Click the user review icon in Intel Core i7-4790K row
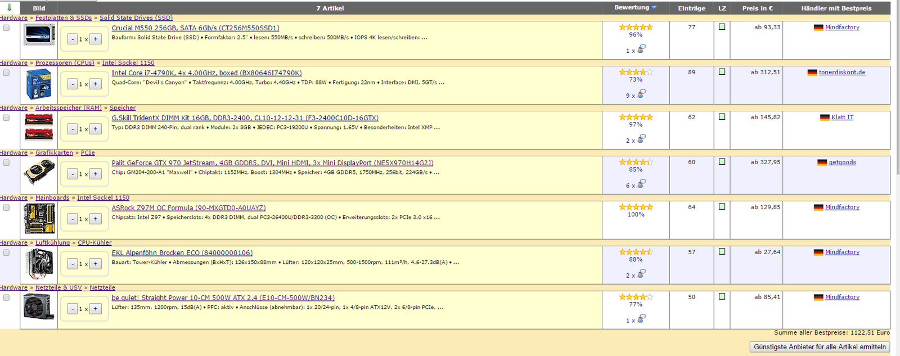The height and width of the screenshot is (356, 900). click(x=641, y=94)
